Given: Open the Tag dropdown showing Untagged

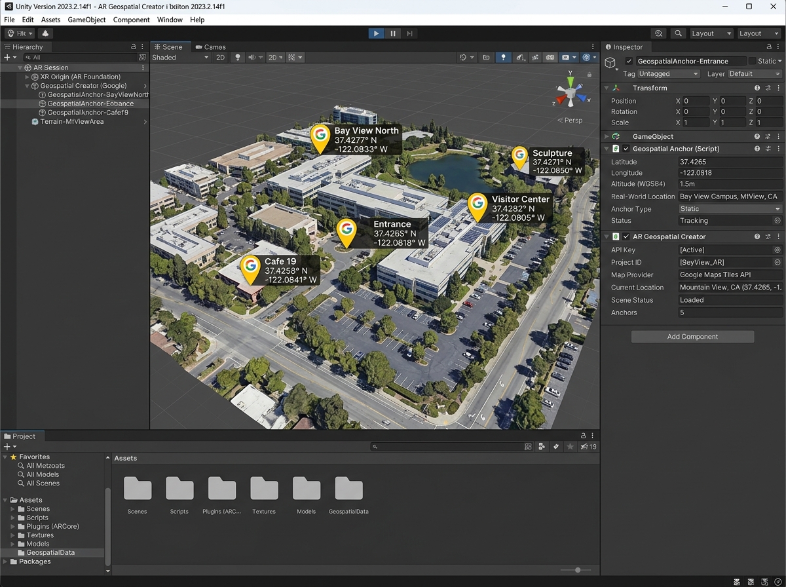Looking at the screenshot, I should point(668,74).
